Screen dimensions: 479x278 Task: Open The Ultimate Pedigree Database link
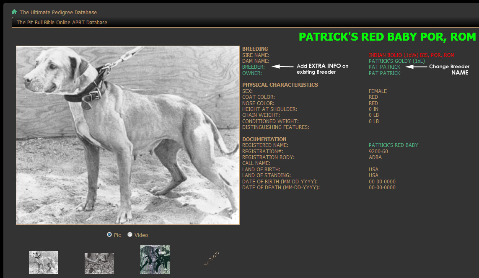pyautogui.click(x=58, y=13)
